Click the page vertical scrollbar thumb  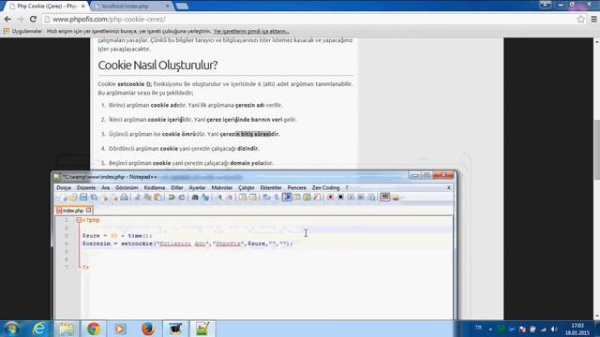click(x=596, y=150)
